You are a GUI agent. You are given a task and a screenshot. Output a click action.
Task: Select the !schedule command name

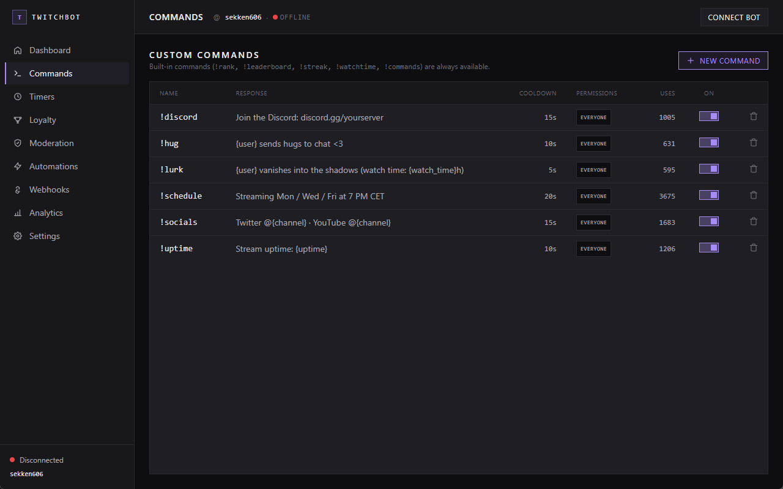click(x=181, y=196)
